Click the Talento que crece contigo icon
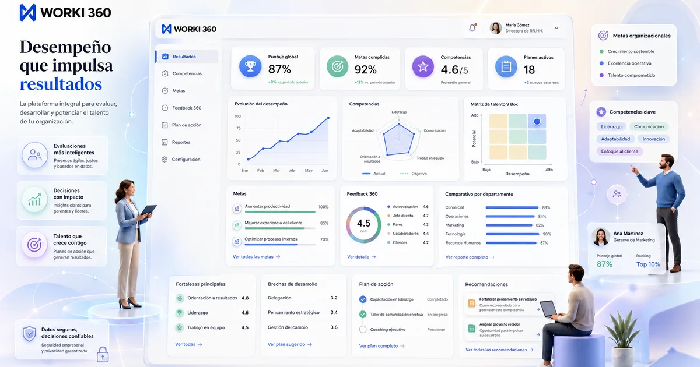Image resolution: width=700 pixels, height=367 pixels. click(x=35, y=245)
